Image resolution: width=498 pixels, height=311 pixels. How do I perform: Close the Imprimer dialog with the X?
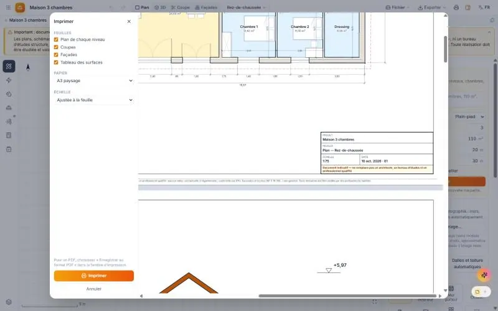pos(129,21)
